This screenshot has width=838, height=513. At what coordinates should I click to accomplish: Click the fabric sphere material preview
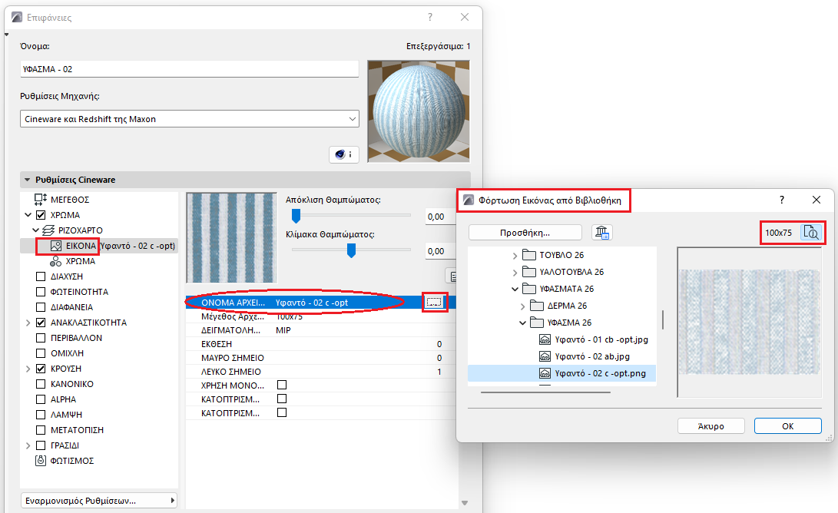(x=419, y=111)
